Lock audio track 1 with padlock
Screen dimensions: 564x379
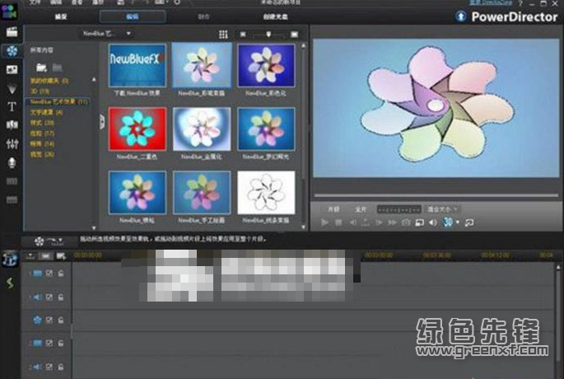click(x=61, y=297)
